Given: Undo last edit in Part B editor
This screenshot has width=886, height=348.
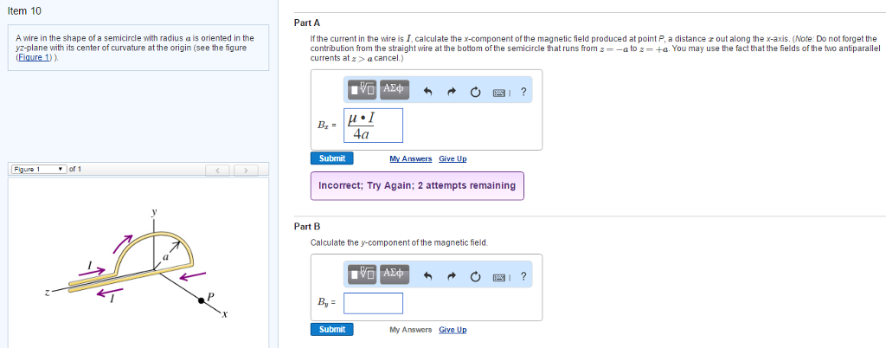Looking at the screenshot, I should 427,277.
